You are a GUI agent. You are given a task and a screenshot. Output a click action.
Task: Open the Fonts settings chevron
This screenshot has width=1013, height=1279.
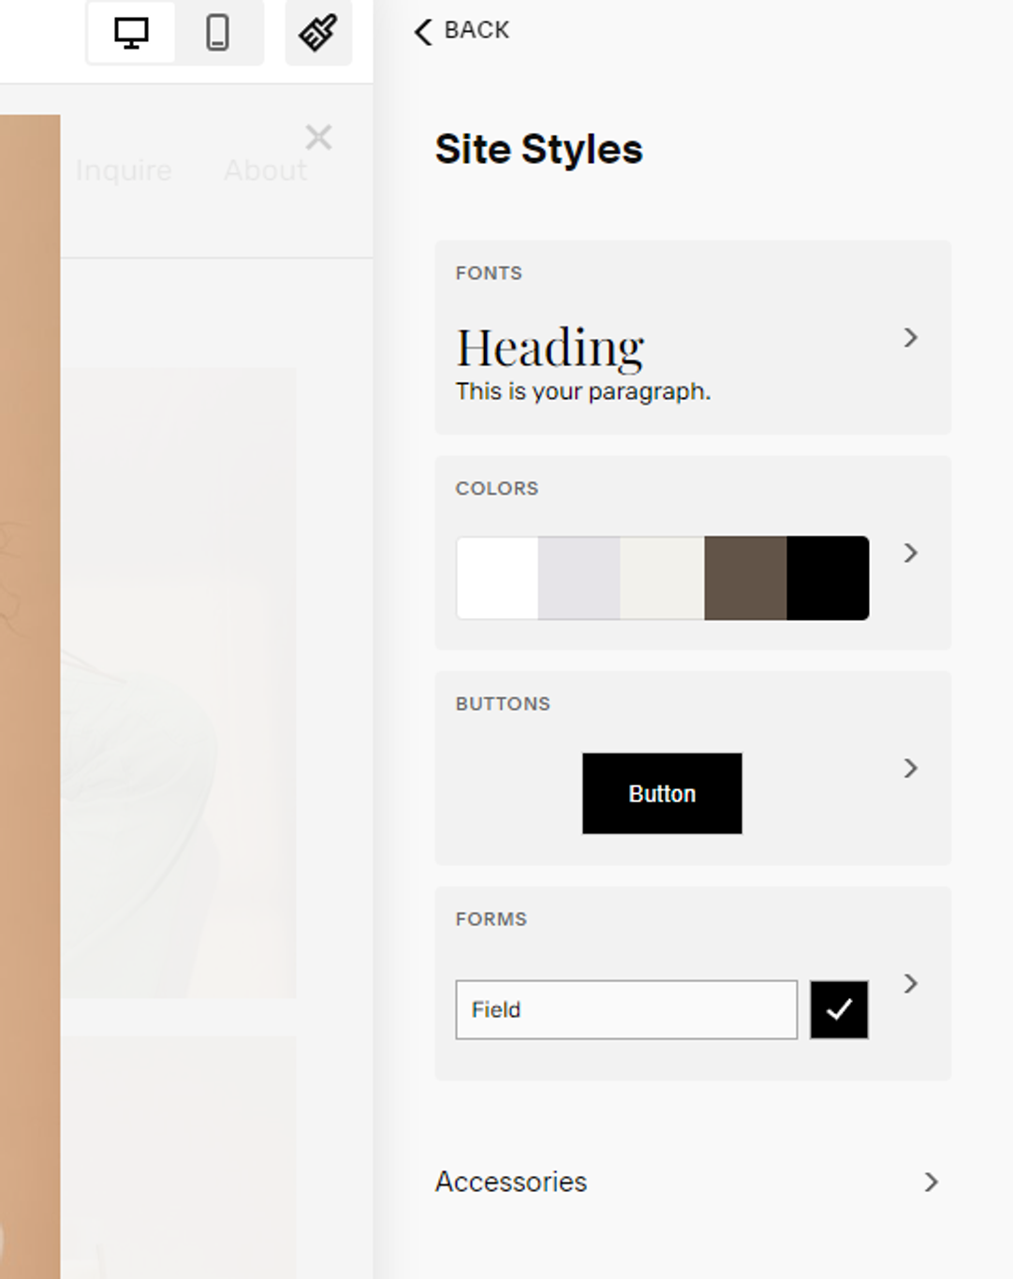[x=911, y=338]
